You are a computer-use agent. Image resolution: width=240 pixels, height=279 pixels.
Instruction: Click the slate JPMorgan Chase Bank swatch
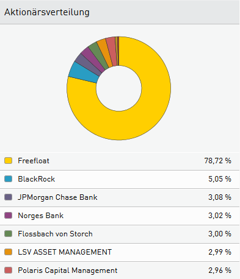coord(8,197)
